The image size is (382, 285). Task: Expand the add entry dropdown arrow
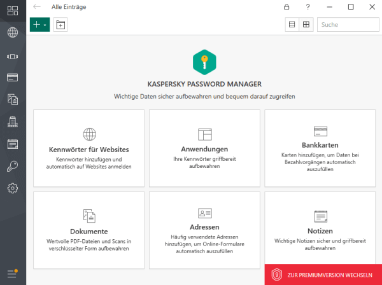(x=45, y=25)
